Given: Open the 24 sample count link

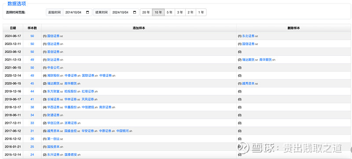Looking at the screenshot, I should 32,155.
